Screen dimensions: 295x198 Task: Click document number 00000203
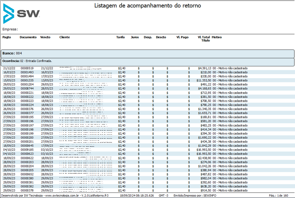pyautogui.click(x=27, y=162)
